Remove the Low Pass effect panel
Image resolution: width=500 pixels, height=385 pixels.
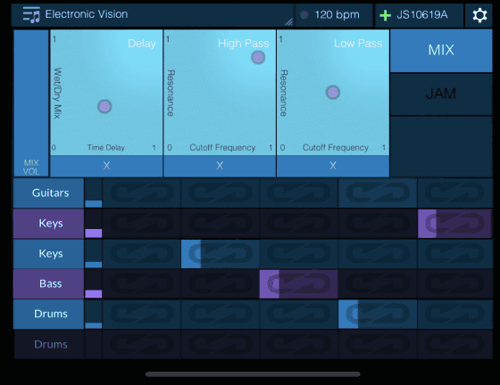(x=333, y=166)
